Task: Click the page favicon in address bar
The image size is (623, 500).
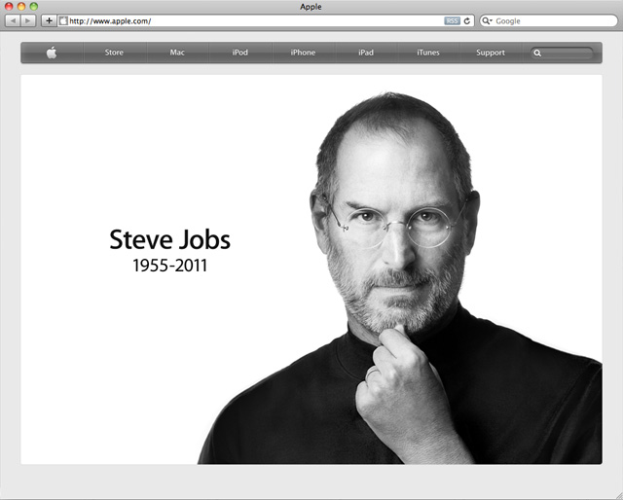Action: click(63, 20)
